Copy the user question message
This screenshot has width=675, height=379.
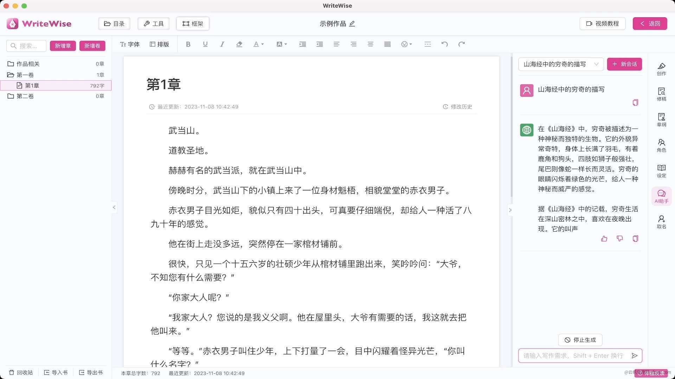coord(635,103)
